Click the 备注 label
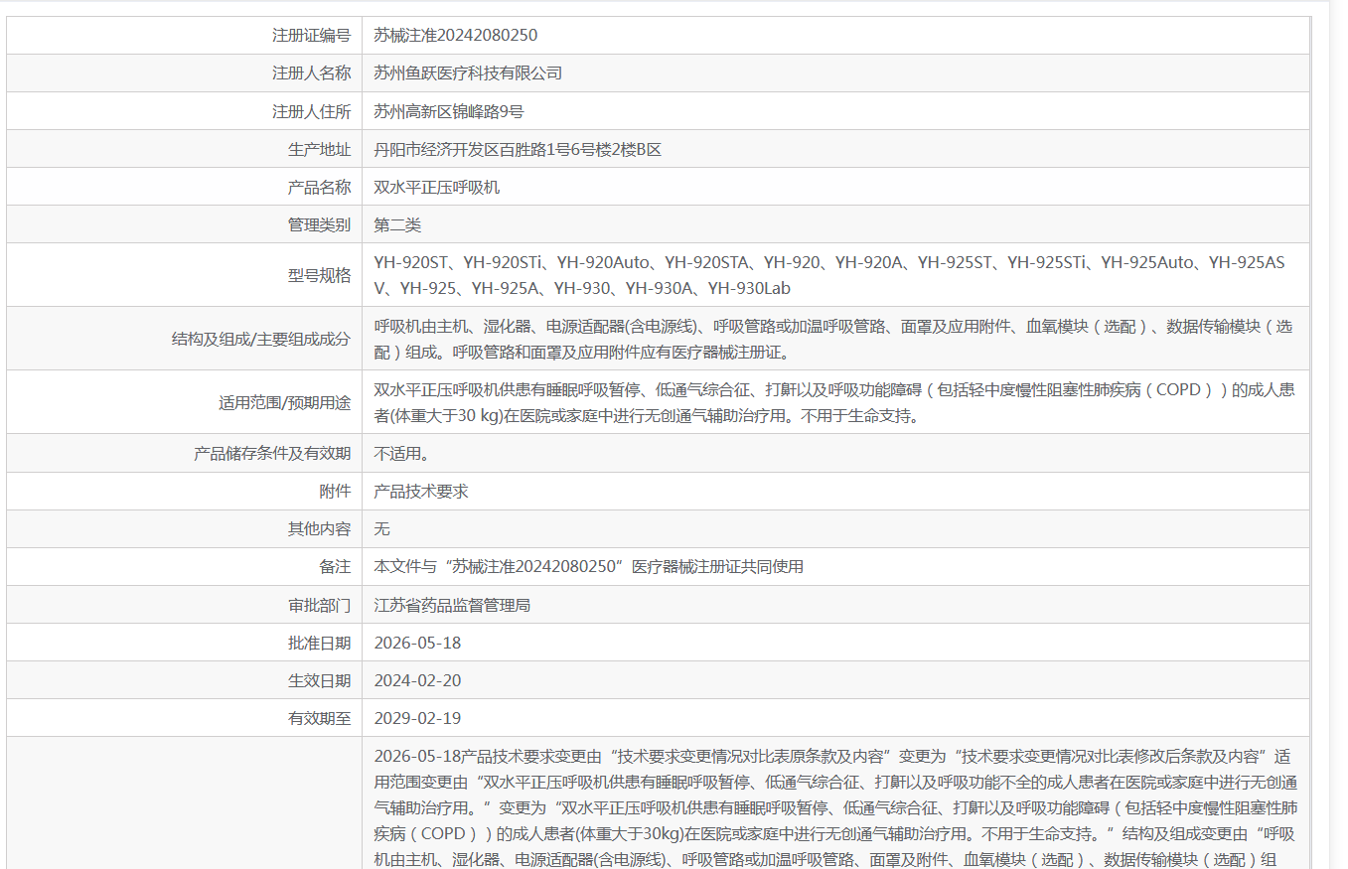This screenshot has width=1348, height=869. pos(335,566)
